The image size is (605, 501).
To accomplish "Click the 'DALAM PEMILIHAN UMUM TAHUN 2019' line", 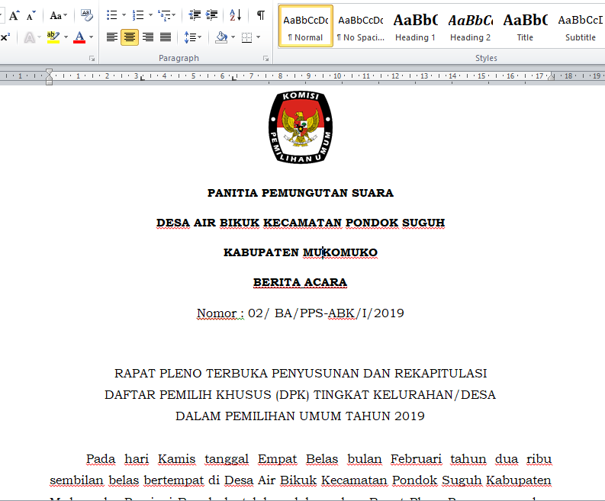I will [x=300, y=416].
